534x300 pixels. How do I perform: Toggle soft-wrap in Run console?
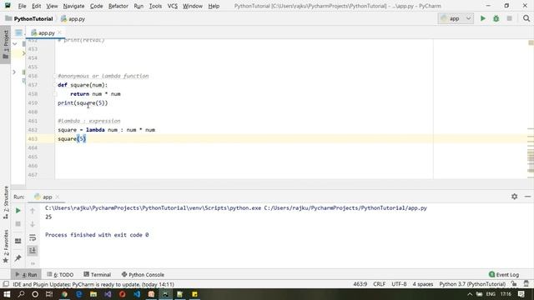point(33,237)
